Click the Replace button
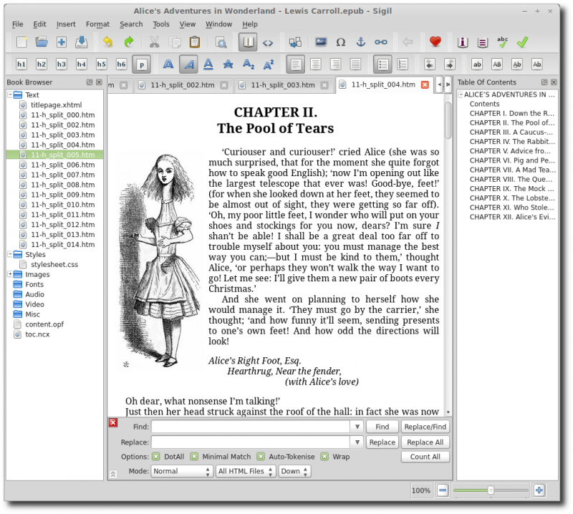This screenshot has height=514, width=573. [x=382, y=442]
